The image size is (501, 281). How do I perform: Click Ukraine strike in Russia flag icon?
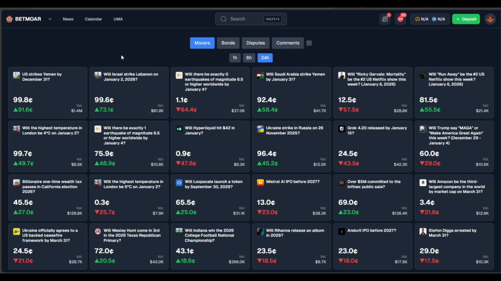[x=260, y=129]
